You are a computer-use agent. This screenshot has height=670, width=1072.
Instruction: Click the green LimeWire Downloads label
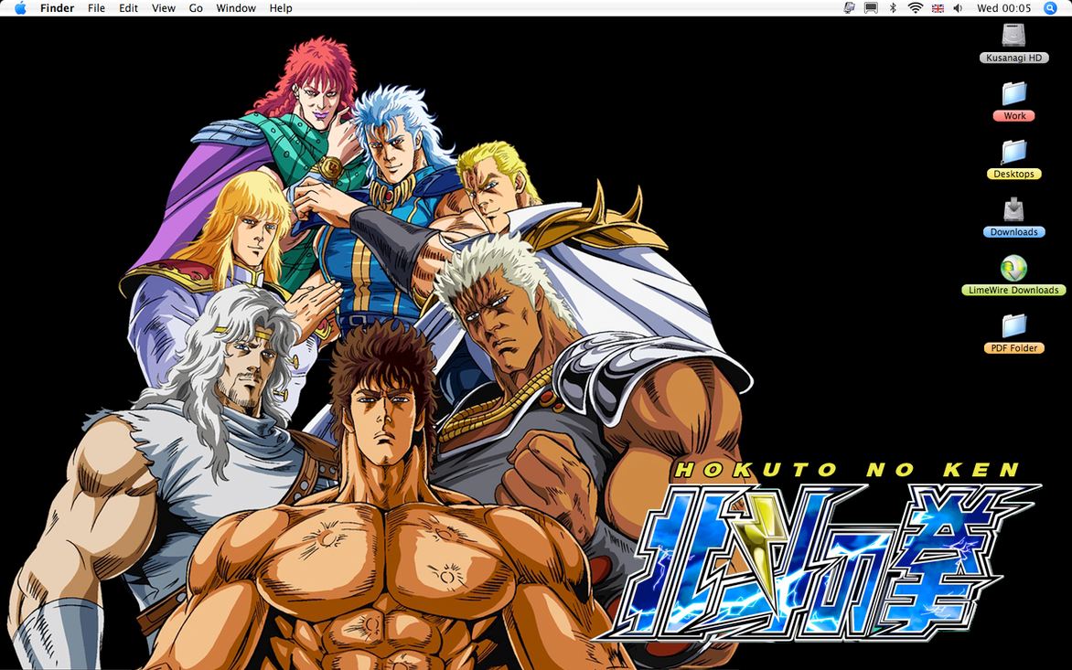(1013, 291)
